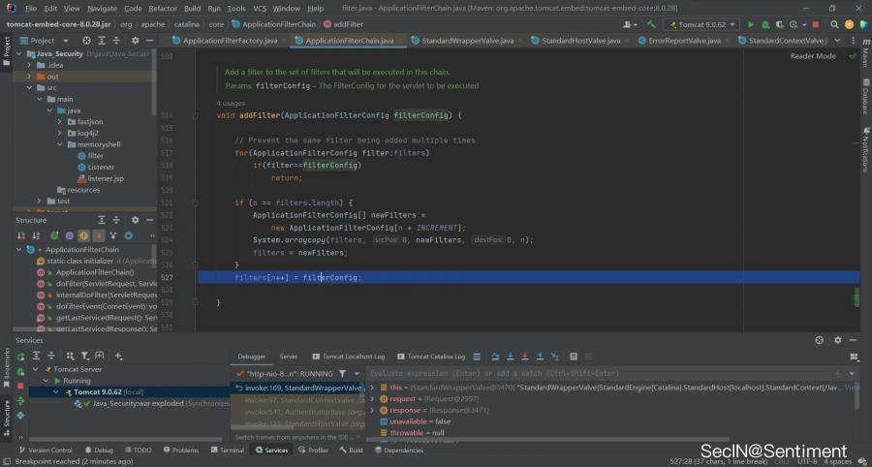Viewport: 872px width, 467px height.
Task: Expand the fastjson folder
Action: [x=59, y=122]
